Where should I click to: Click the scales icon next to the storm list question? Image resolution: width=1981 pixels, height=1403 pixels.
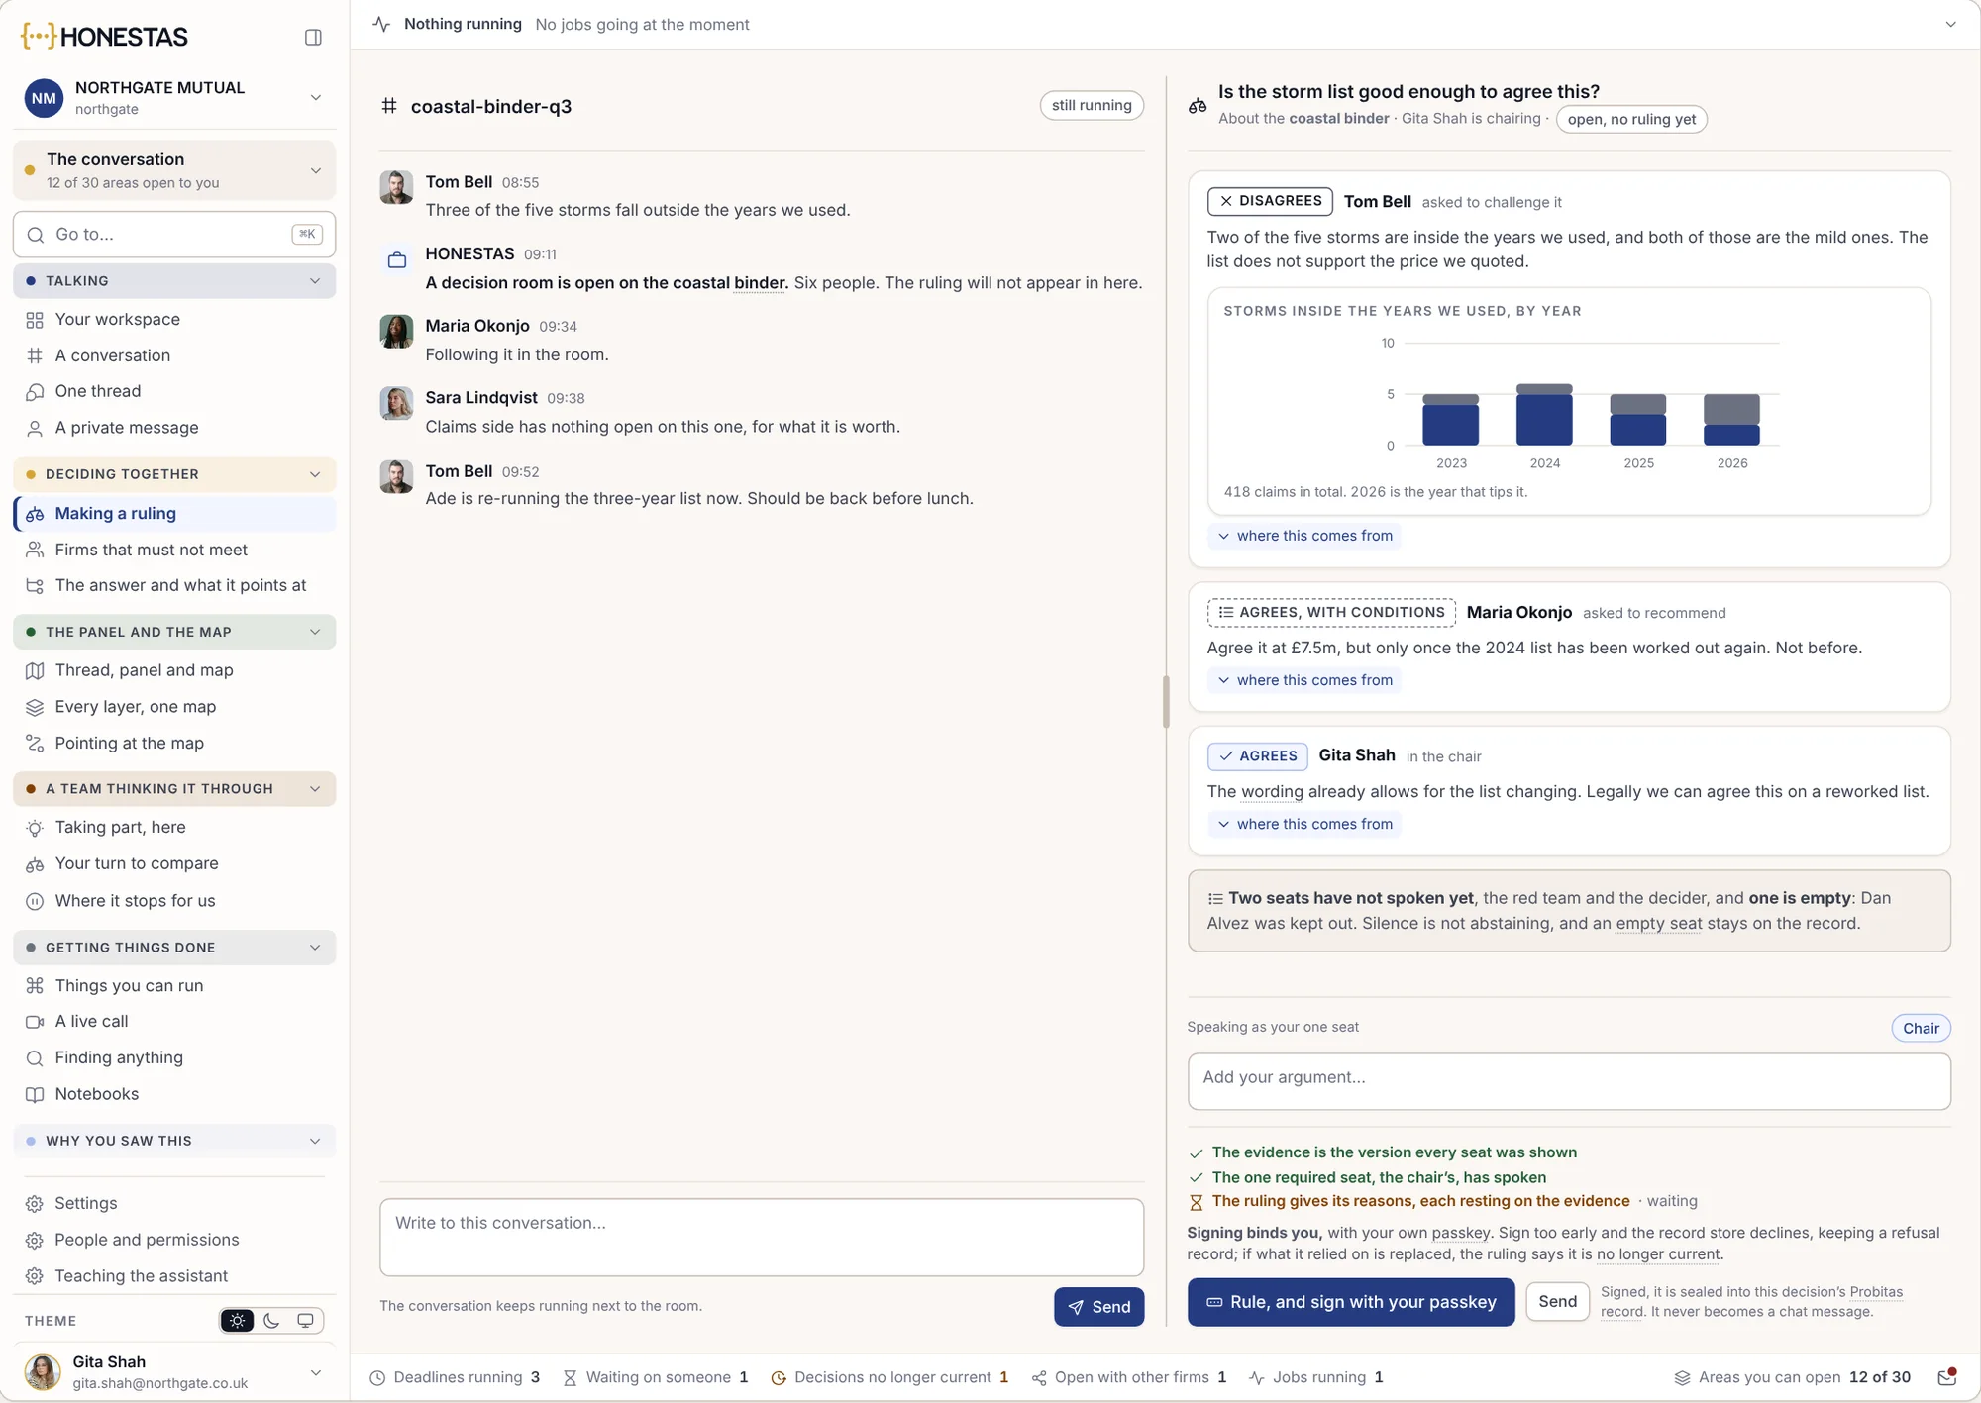point(1198,105)
